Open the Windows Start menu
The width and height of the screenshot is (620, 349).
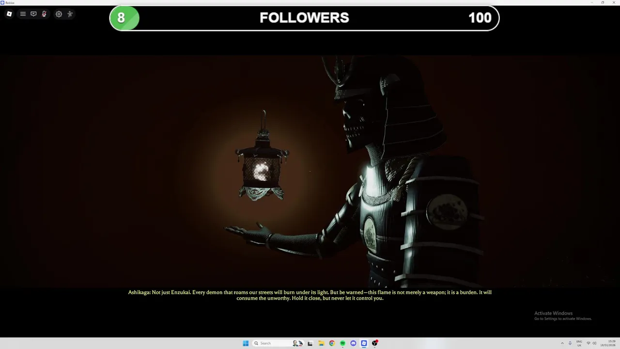246,343
